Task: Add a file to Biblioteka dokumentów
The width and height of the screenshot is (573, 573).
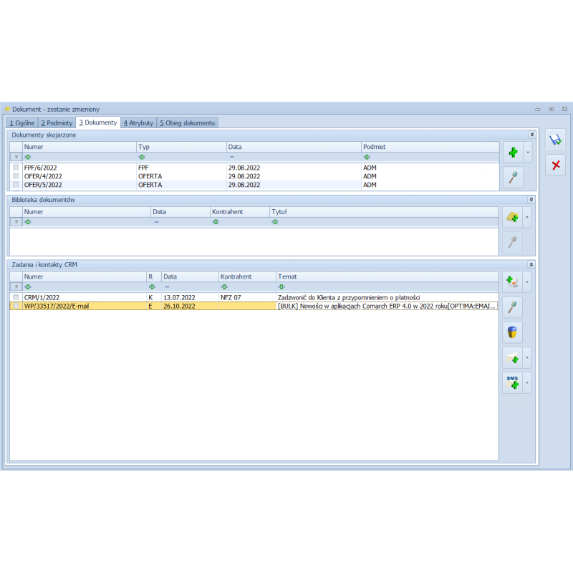Action: tap(513, 216)
